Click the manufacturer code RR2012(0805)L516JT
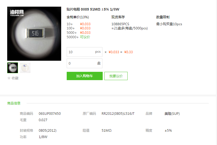 coord(118,114)
